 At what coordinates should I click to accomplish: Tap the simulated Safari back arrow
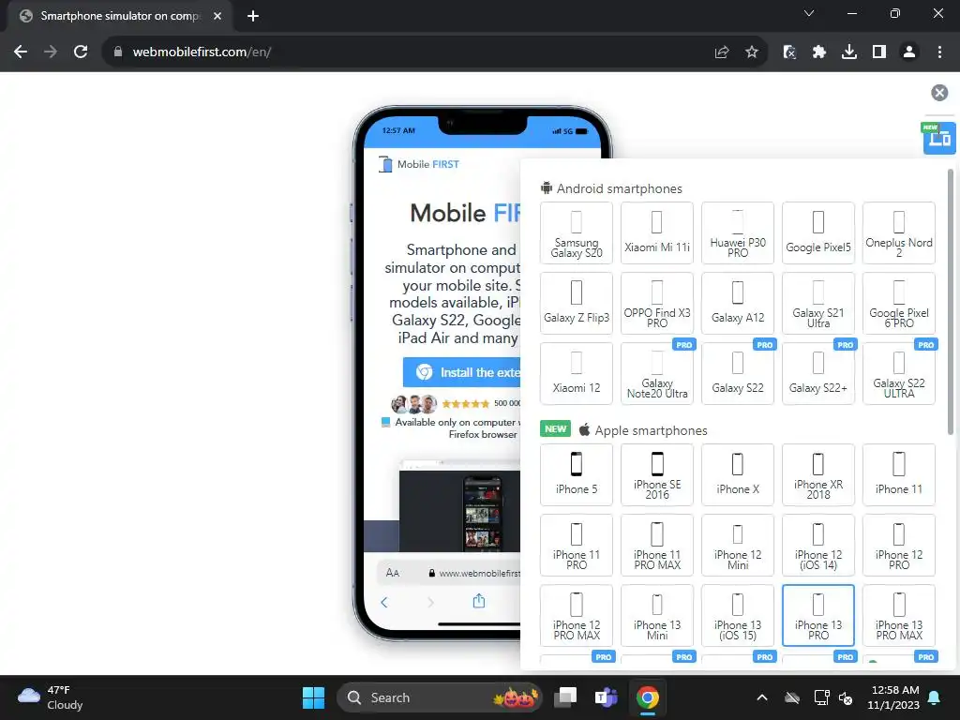[x=383, y=603]
